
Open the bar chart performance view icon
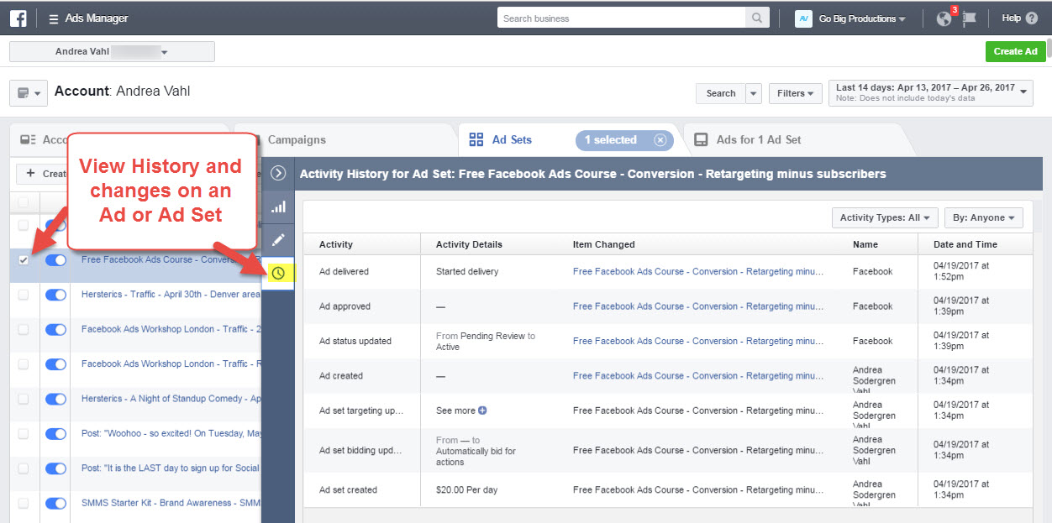(278, 207)
